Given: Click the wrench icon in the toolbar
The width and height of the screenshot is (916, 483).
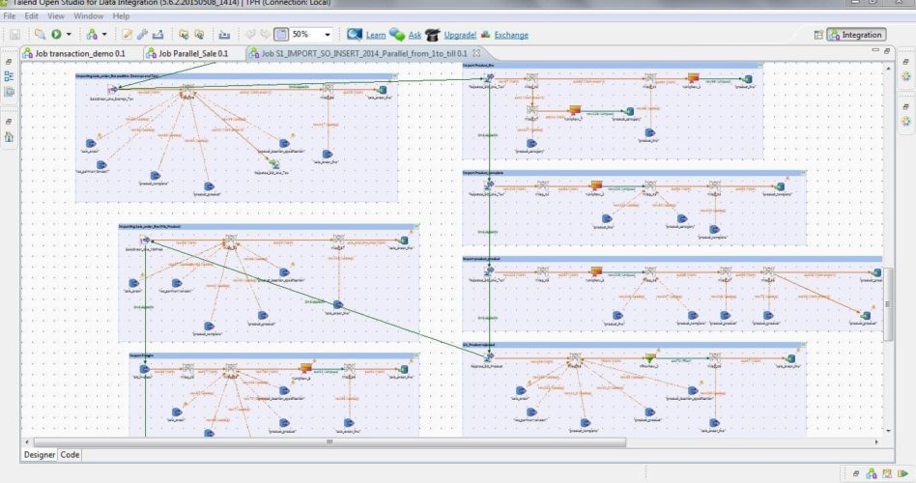Looking at the screenshot, I should click(142, 34).
